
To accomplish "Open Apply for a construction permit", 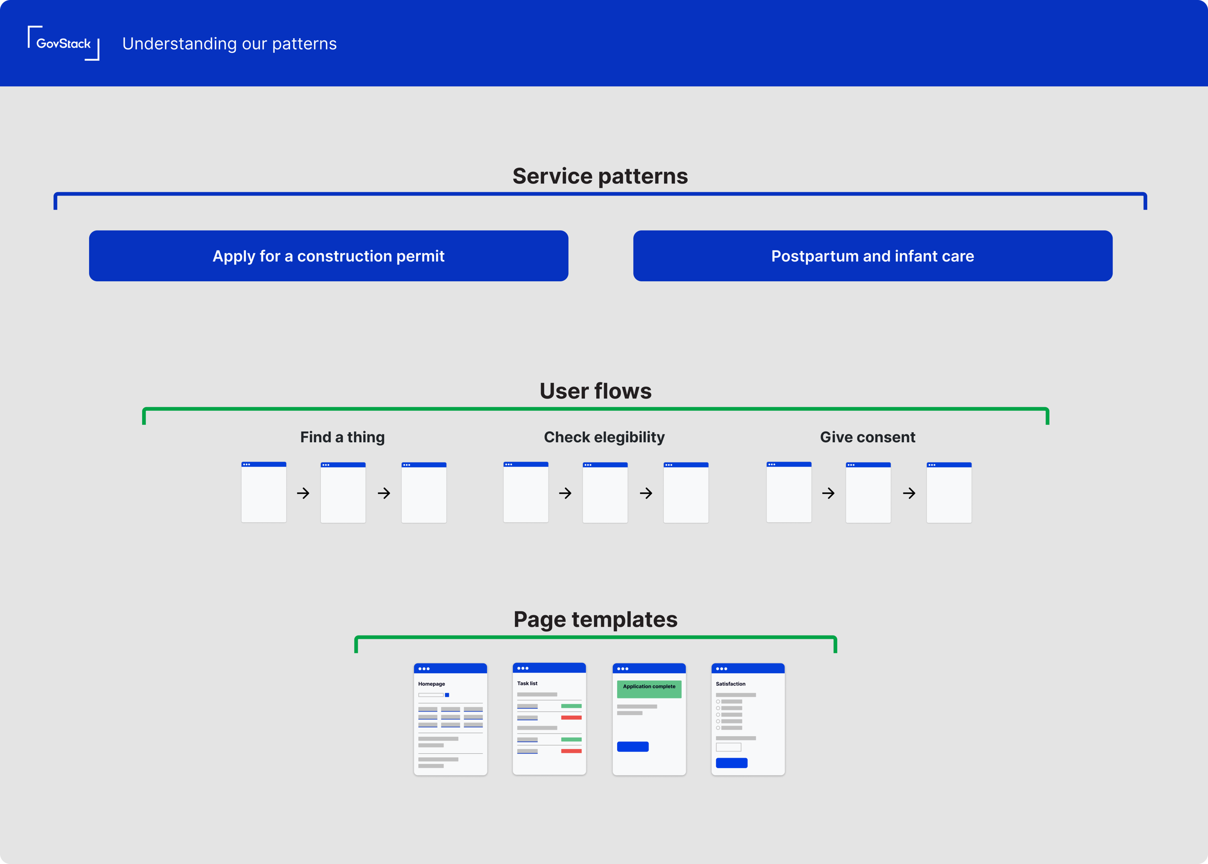I will [329, 256].
